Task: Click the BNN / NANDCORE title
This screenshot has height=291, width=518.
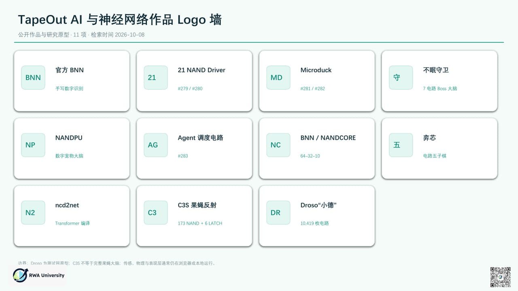Action: pyautogui.click(x=328, y=137)
